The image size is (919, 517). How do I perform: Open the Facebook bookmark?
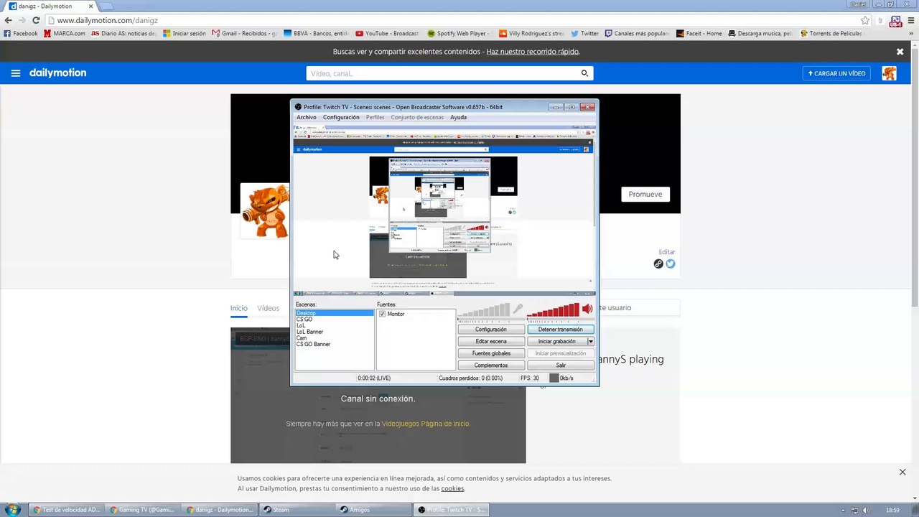(x=21, y=33)
